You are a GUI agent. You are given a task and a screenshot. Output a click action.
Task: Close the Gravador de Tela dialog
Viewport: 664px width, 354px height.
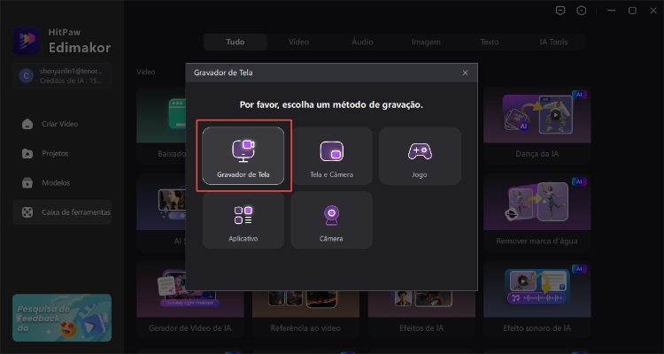pyautogui.click(x=465, y=73)
